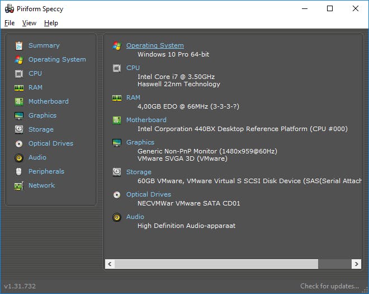369x294 pixels.
Task: Click the CPU chip icon in the summary panel
Action: [x=117, y=68]
